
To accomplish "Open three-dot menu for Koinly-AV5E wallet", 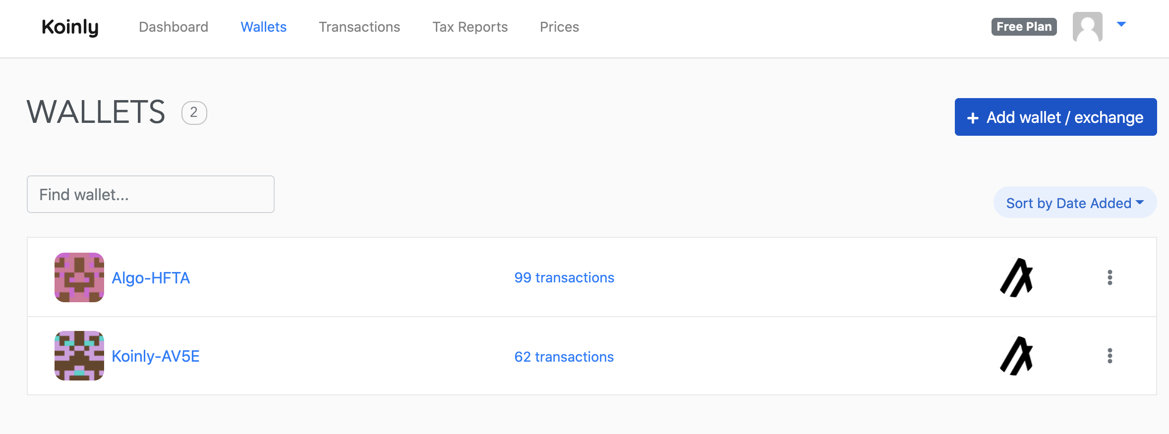I will (x=1110, y=356).
